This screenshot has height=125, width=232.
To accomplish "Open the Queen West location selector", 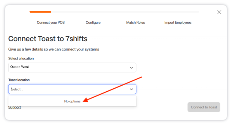I will [72, 68].
